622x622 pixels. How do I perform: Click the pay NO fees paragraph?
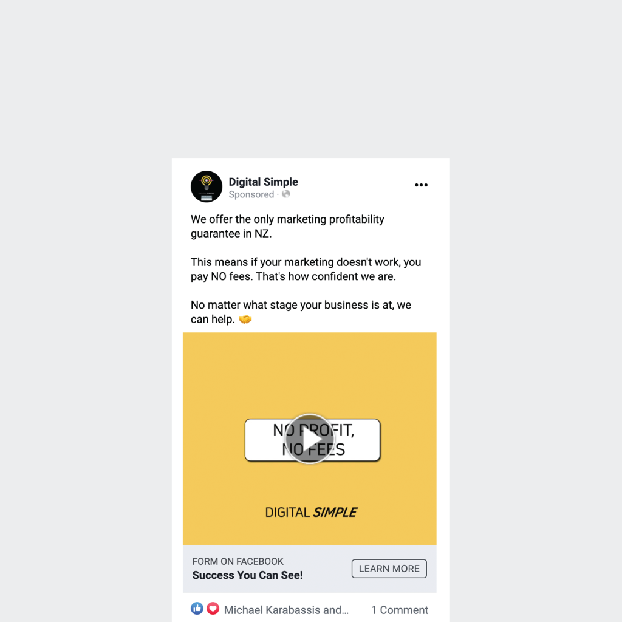click(x=306, y=269)
